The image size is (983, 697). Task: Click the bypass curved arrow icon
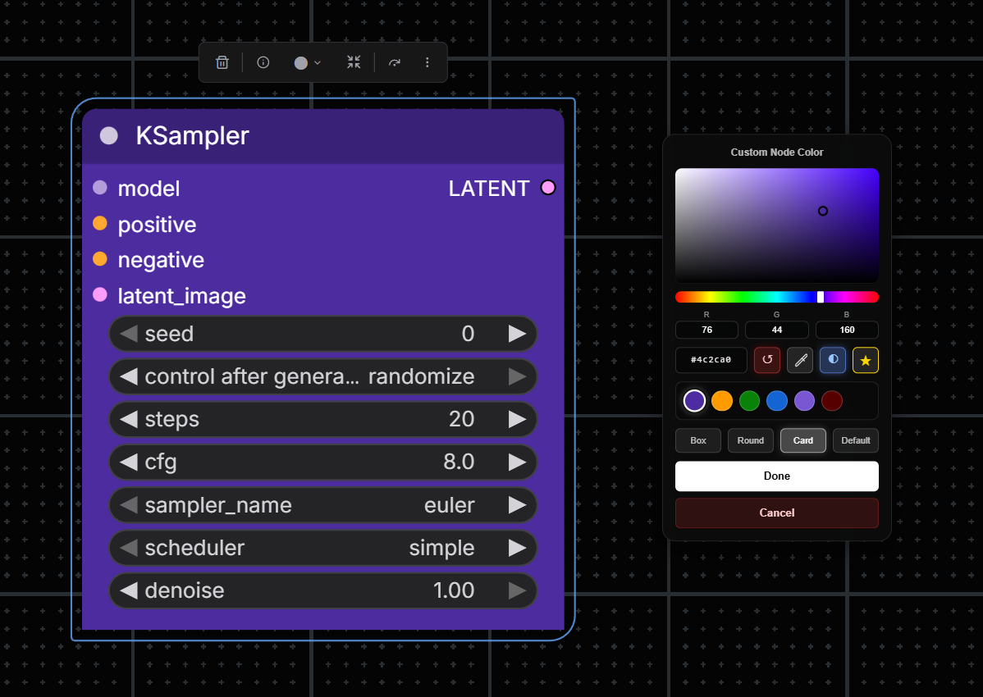coord(395,62)
